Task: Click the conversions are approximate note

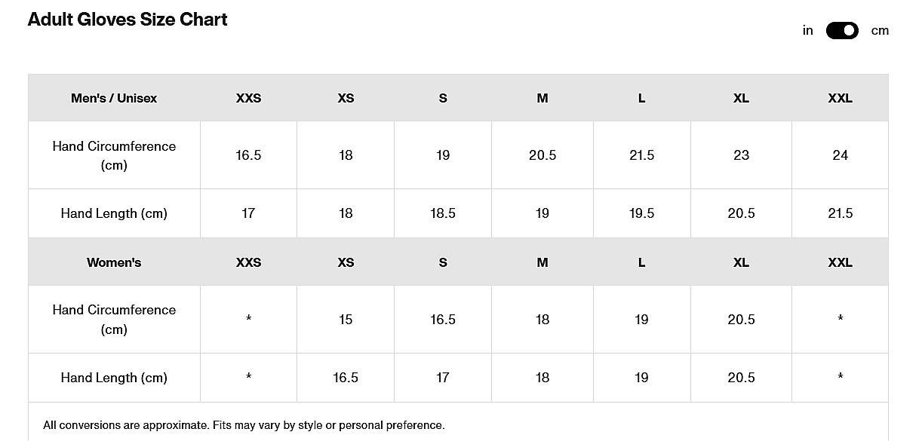Action: click(244, 425)
